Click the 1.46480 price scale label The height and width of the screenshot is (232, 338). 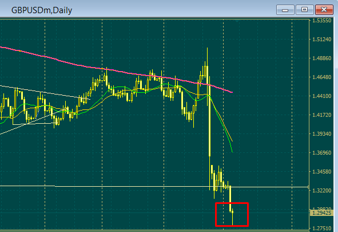coord(321,77)
